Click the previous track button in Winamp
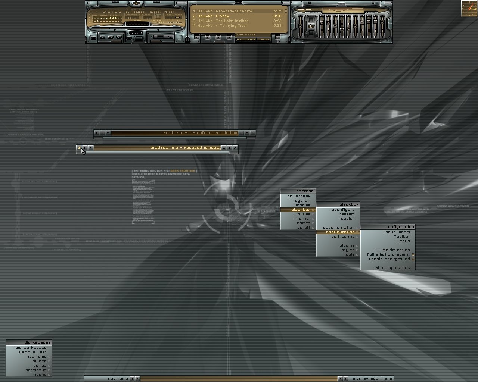478x382 pixels. point(93,38)
